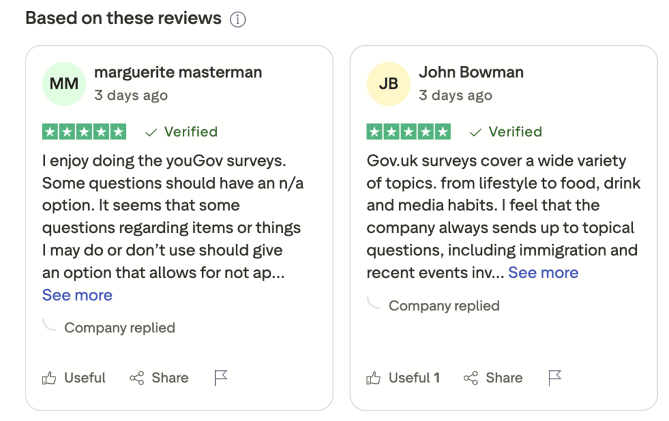The height and width of the screenshot is (421, 669).
Task: Open the info tooltip beside 'Based on these reviews'
Action: coord(238,19)
